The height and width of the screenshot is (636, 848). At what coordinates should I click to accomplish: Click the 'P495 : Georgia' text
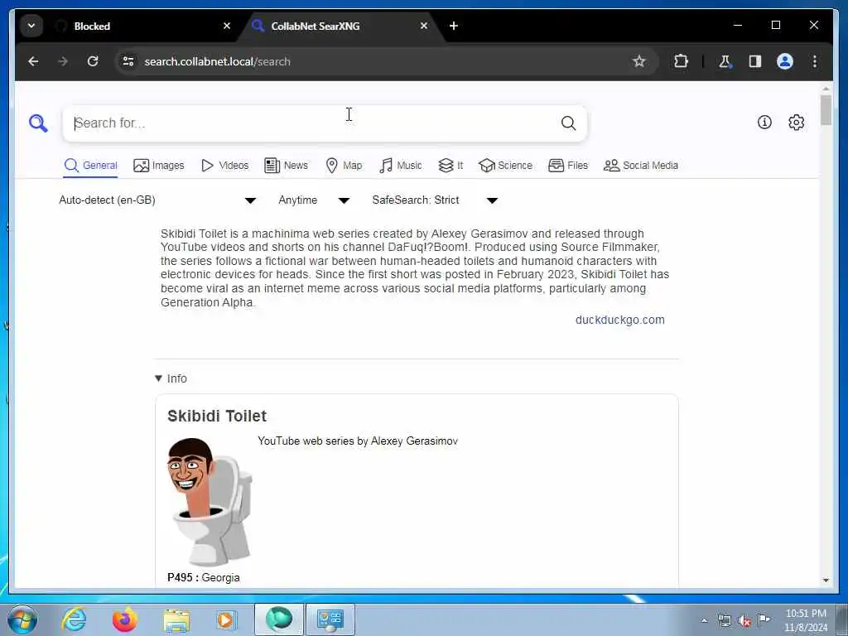click(204, 577)
